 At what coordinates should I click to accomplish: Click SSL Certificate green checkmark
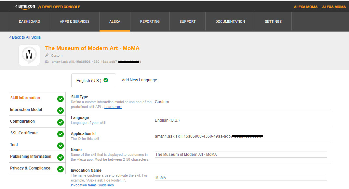(x=60, y=134)
